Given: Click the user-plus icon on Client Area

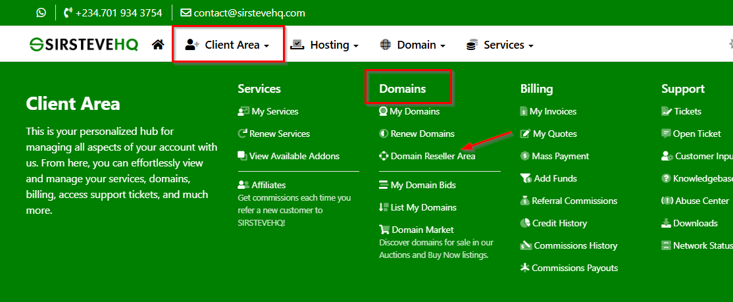Looking at the screenshot, I should pyautogui.click(x=192, y=45).
